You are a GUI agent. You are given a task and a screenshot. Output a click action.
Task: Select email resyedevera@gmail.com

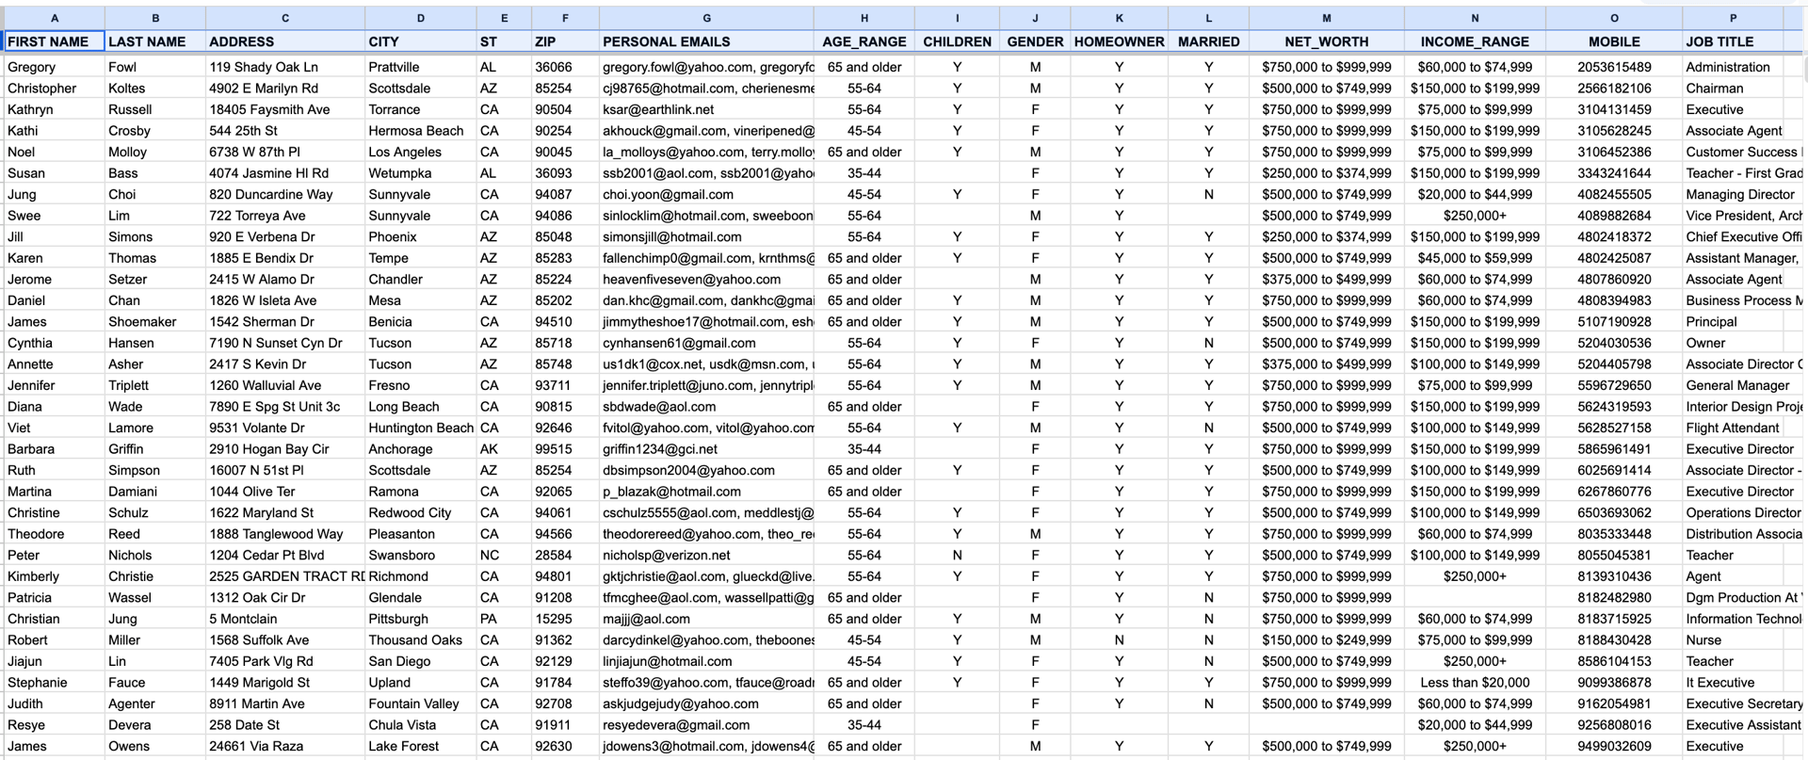706,724
